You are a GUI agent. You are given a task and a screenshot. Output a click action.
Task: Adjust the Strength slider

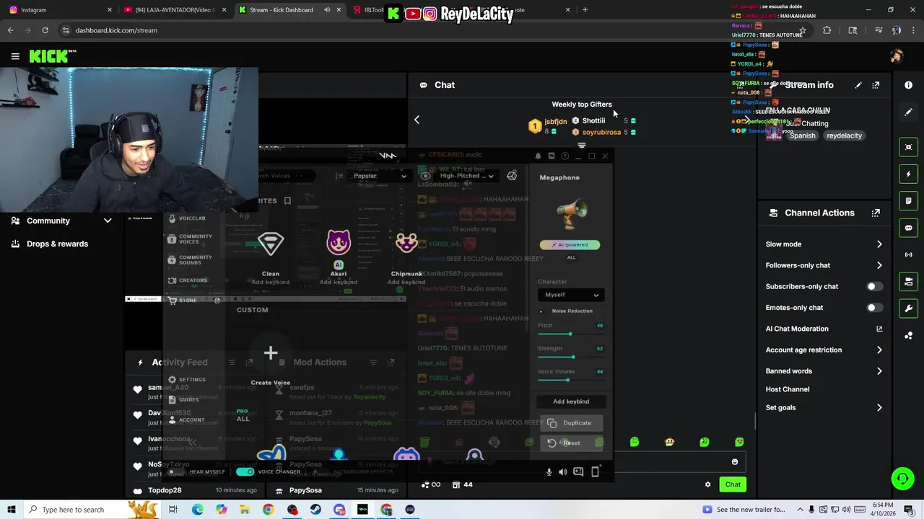click(x=573, y=357)
